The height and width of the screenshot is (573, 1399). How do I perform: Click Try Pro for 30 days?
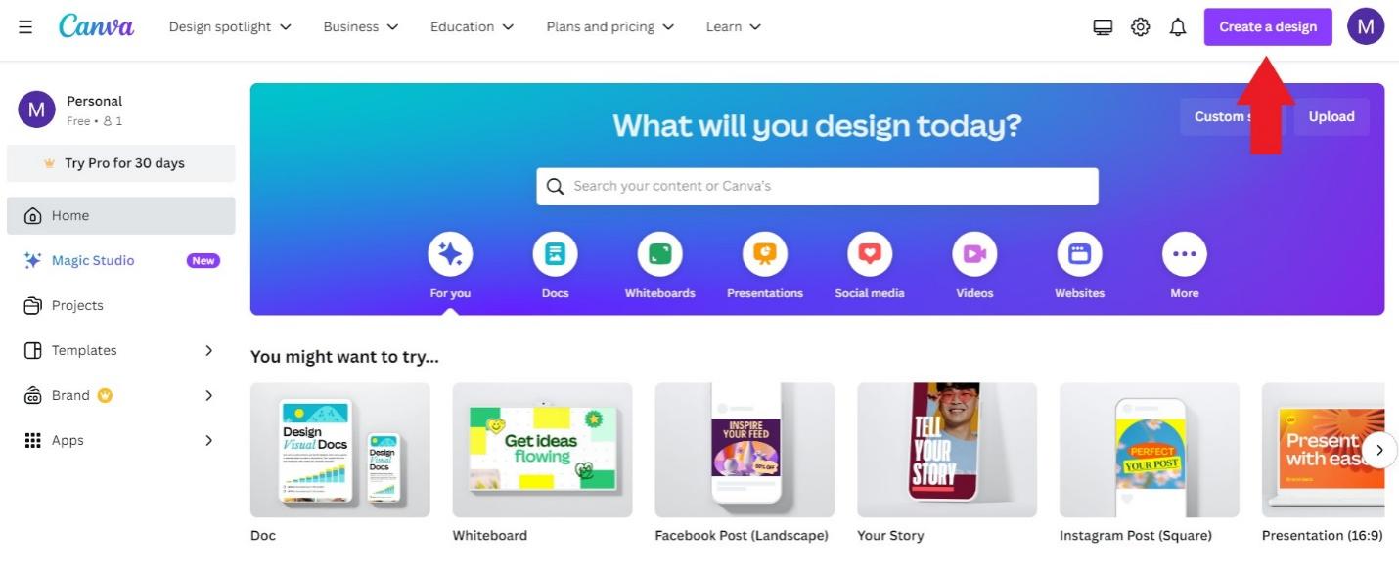pyautogui.click(x=121, y=163)
